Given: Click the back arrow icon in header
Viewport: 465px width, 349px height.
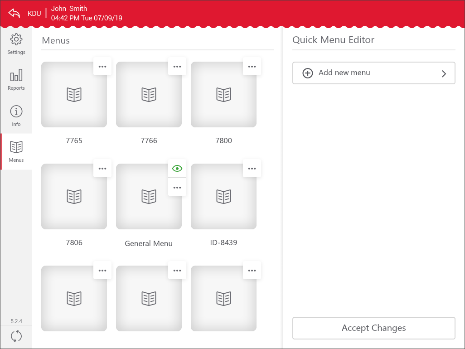Looking at the screenshot, I should pyautogui.click(x=15, y=13).
